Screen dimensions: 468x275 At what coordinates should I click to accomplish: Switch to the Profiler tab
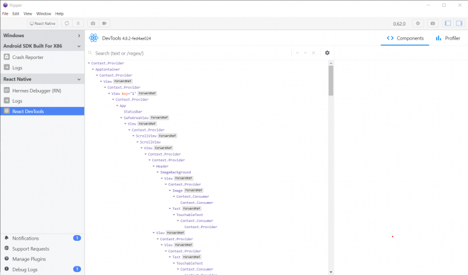[448, 38]
